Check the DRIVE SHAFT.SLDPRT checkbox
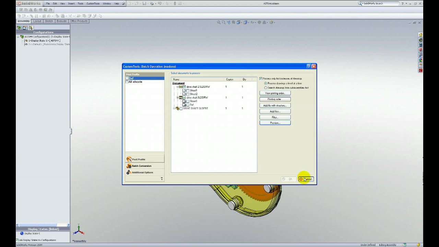 coord(181,108)
